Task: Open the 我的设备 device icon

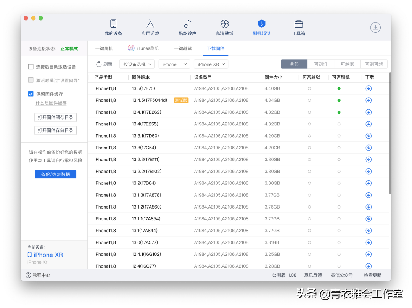Action: click(x=113, y=24)
